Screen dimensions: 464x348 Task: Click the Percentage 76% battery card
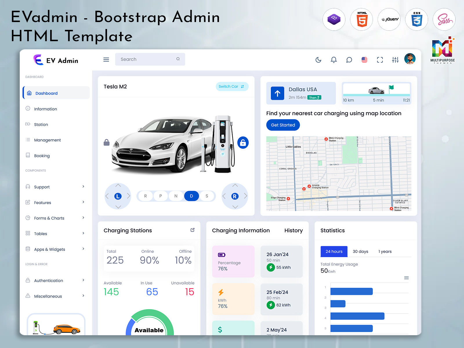coord(233,262)
